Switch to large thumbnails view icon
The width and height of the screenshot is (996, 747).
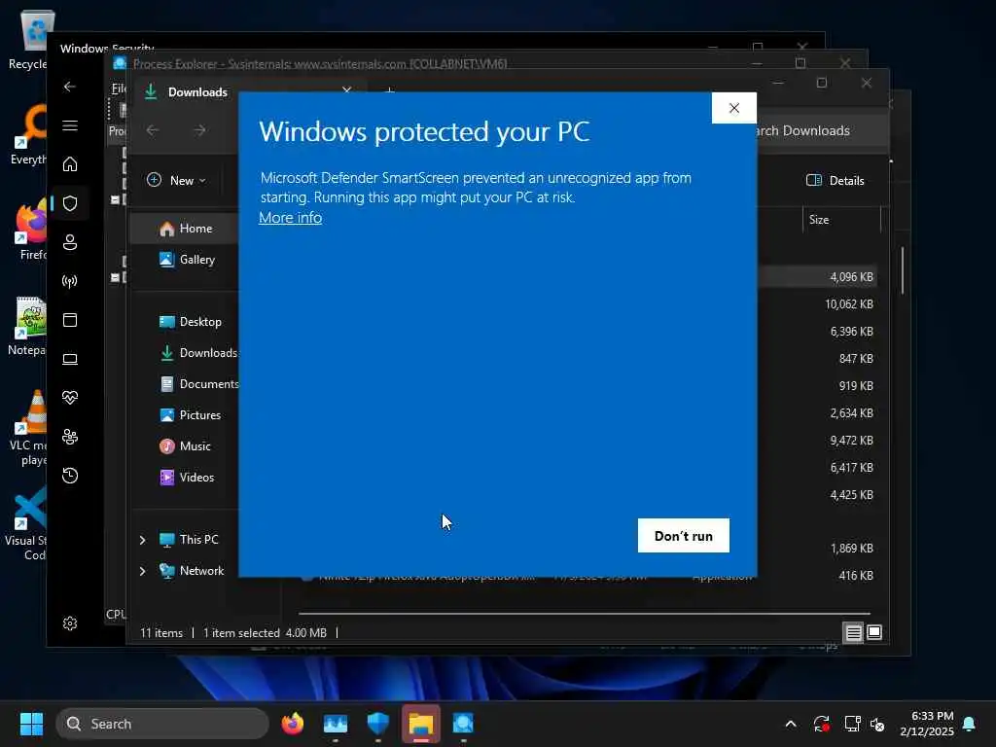pos(874,632)
